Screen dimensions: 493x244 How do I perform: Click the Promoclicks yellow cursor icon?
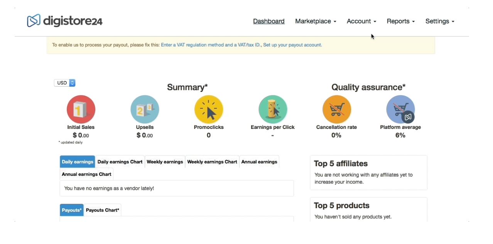coord(209,109)
